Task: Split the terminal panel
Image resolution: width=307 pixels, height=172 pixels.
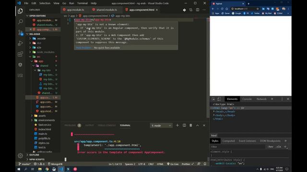Action: [184, 125]
